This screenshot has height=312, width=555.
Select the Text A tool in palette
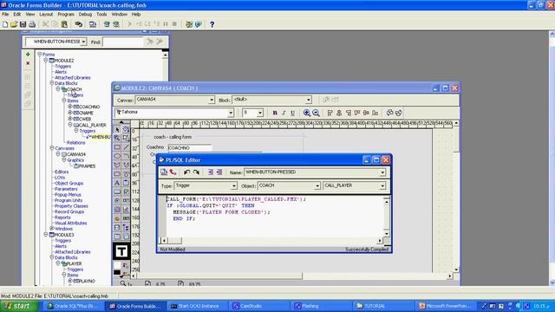(117, 183)
